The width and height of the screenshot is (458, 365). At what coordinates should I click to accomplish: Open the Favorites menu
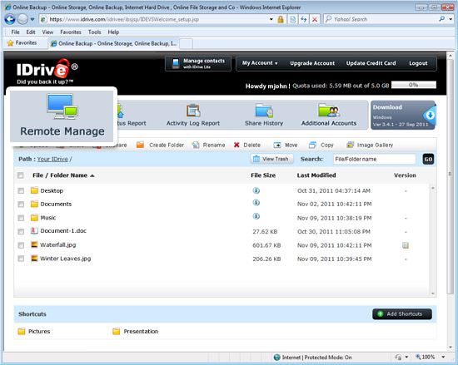[71, 32]
